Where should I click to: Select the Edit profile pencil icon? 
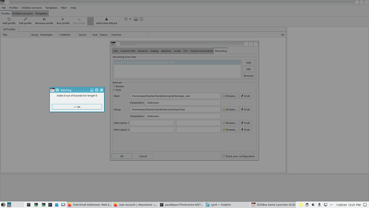tap(25, 19)
